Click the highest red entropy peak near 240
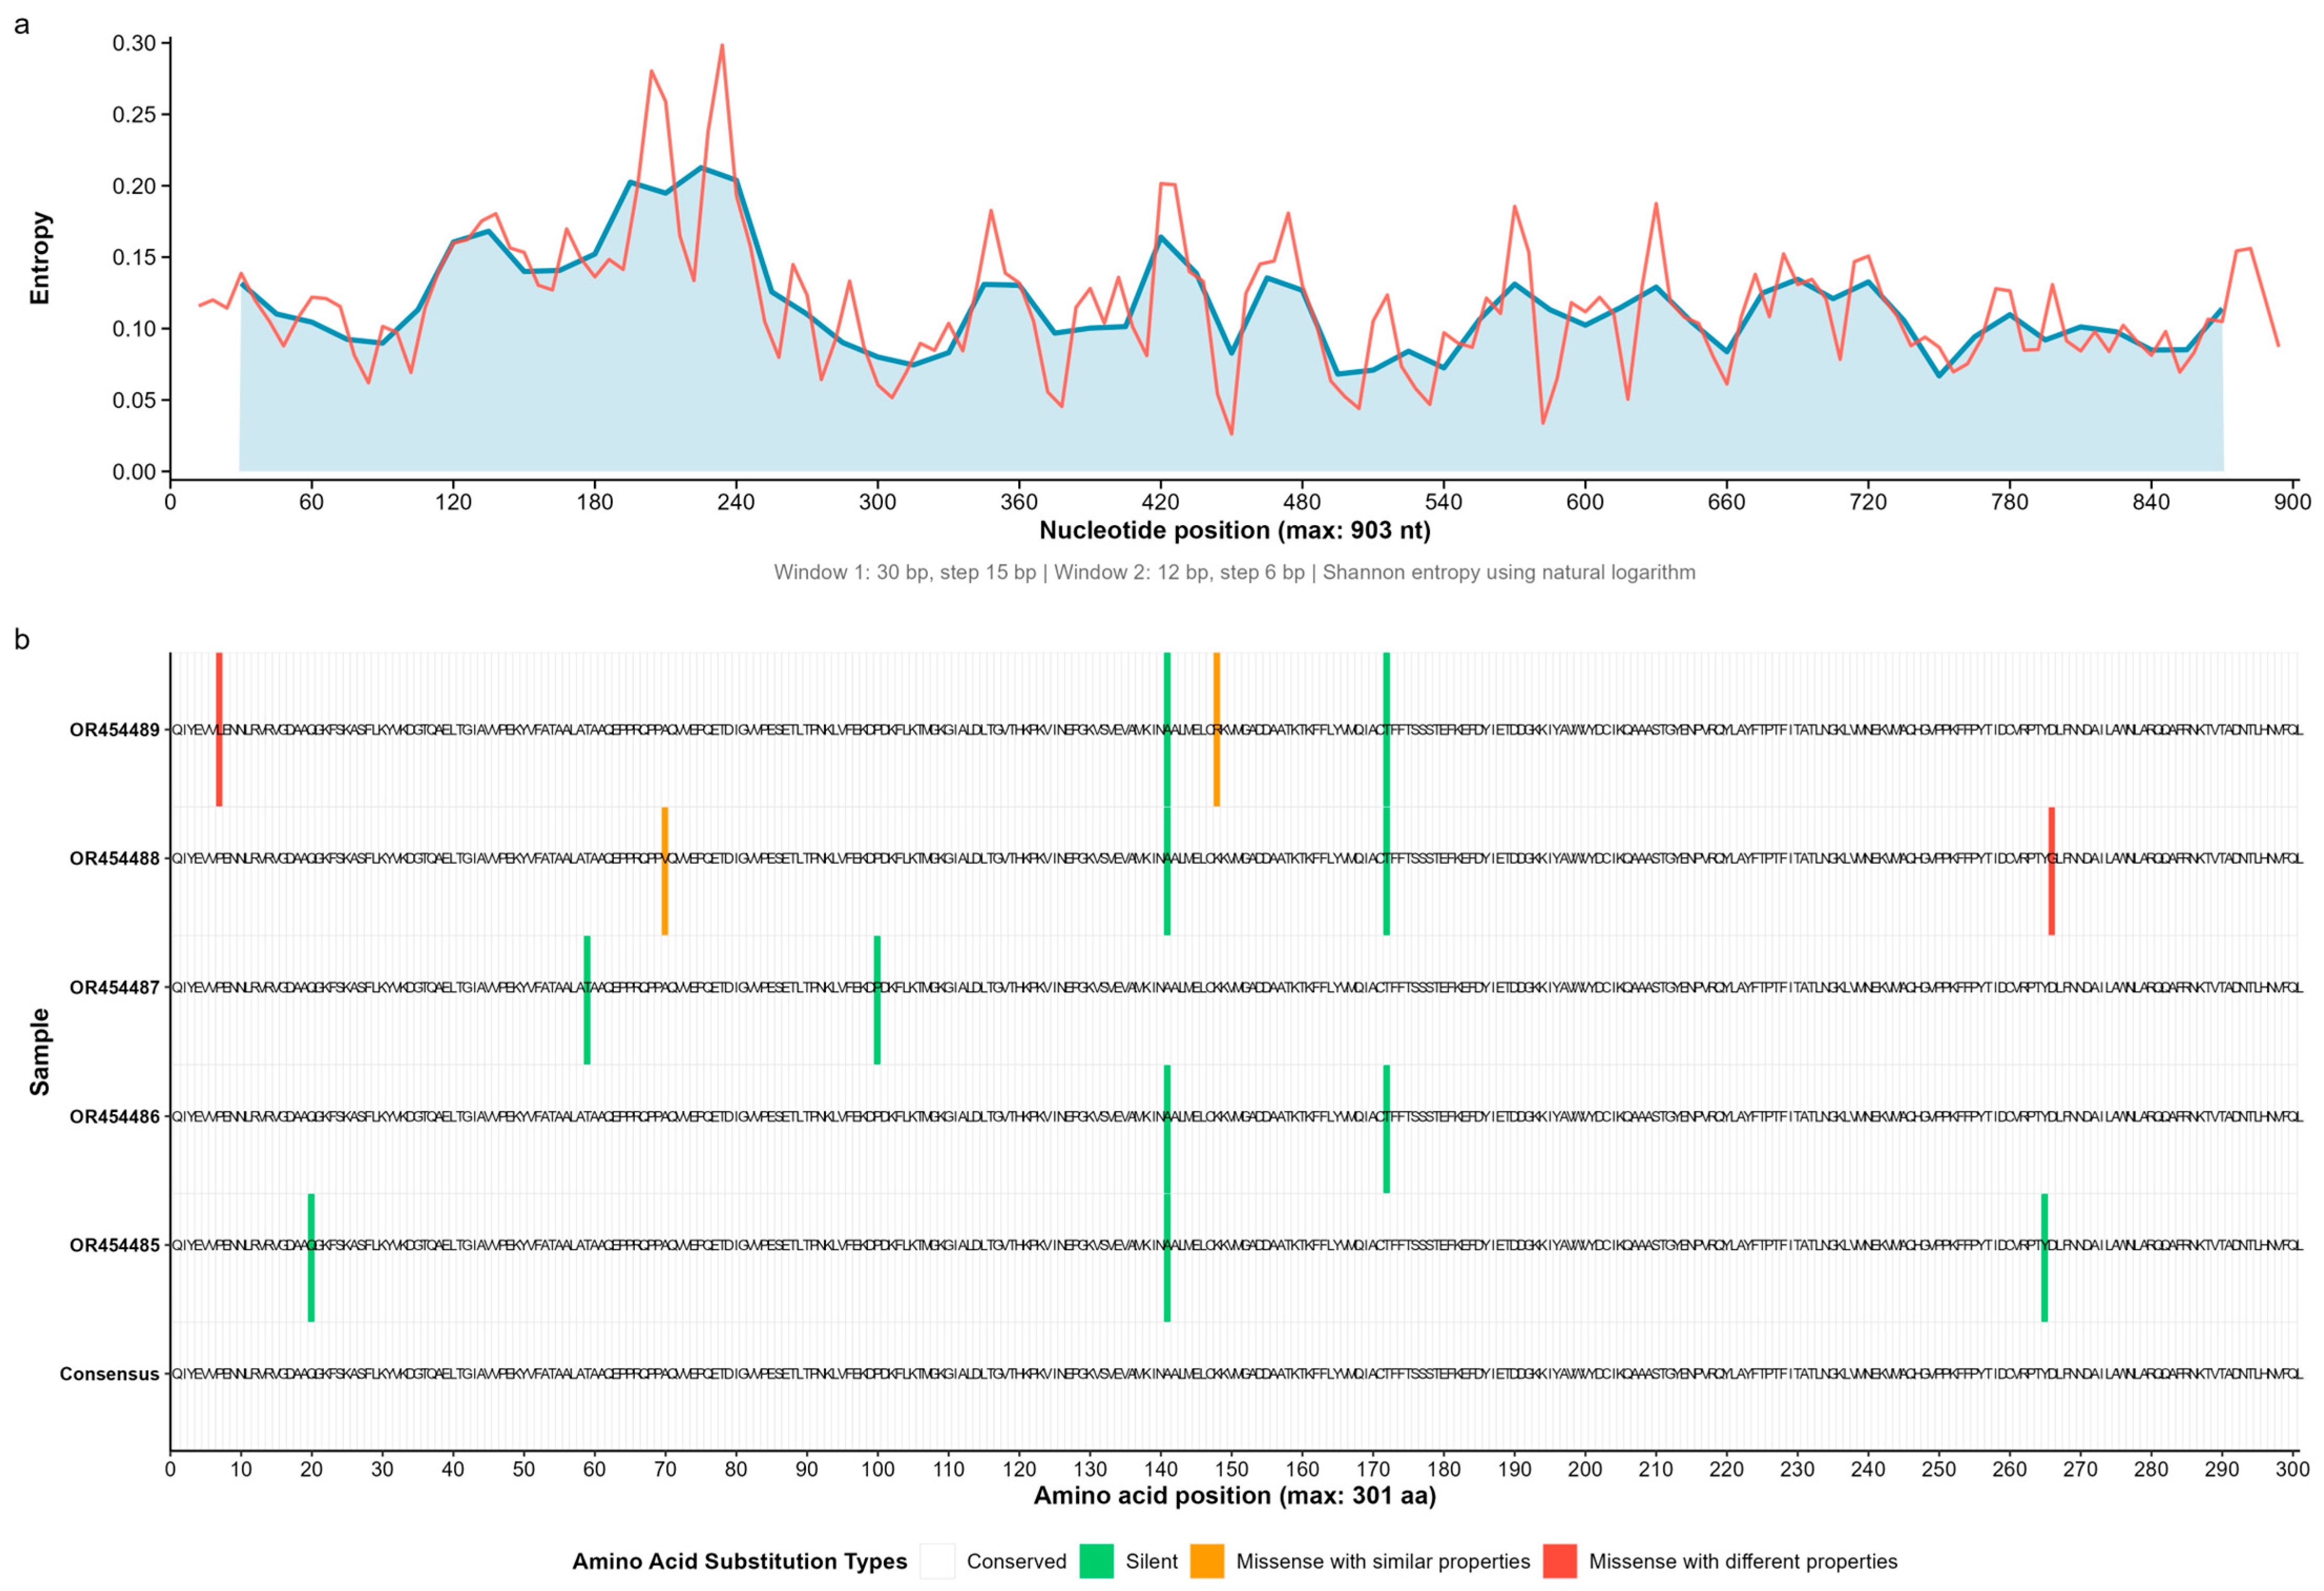 click(722, 46)
